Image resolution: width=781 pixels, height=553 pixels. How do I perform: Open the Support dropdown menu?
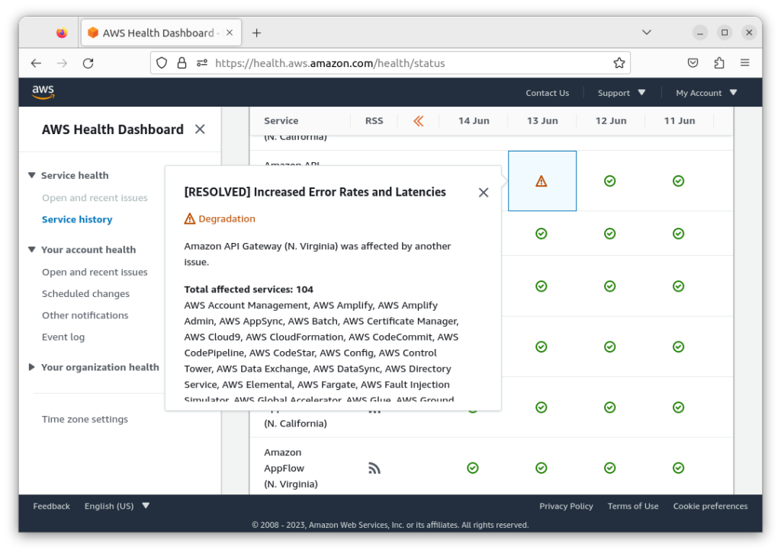click(621, 92)
